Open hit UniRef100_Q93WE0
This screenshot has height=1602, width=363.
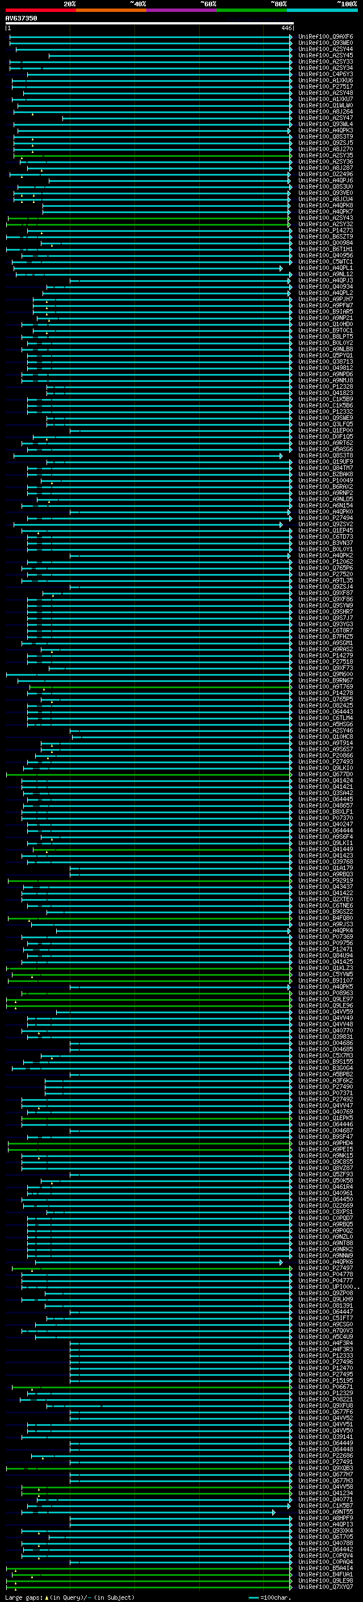[x=326, y=44]
